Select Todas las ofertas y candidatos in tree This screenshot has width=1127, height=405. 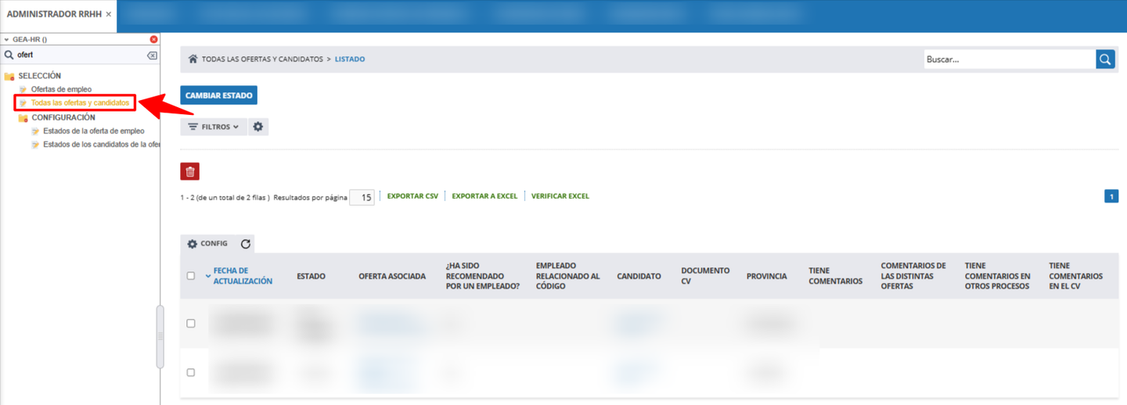click(x=80, y=102)
